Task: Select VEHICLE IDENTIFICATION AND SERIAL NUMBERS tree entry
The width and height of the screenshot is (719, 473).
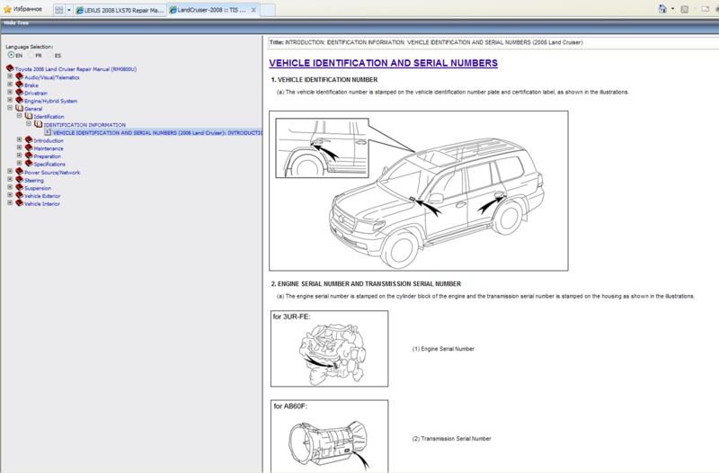Action: [157, 132]
